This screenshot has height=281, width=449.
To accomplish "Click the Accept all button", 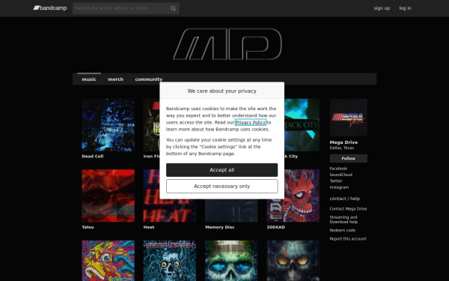I will pos(222,170).
